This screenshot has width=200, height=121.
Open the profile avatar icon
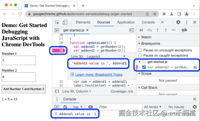pos(187,14)
